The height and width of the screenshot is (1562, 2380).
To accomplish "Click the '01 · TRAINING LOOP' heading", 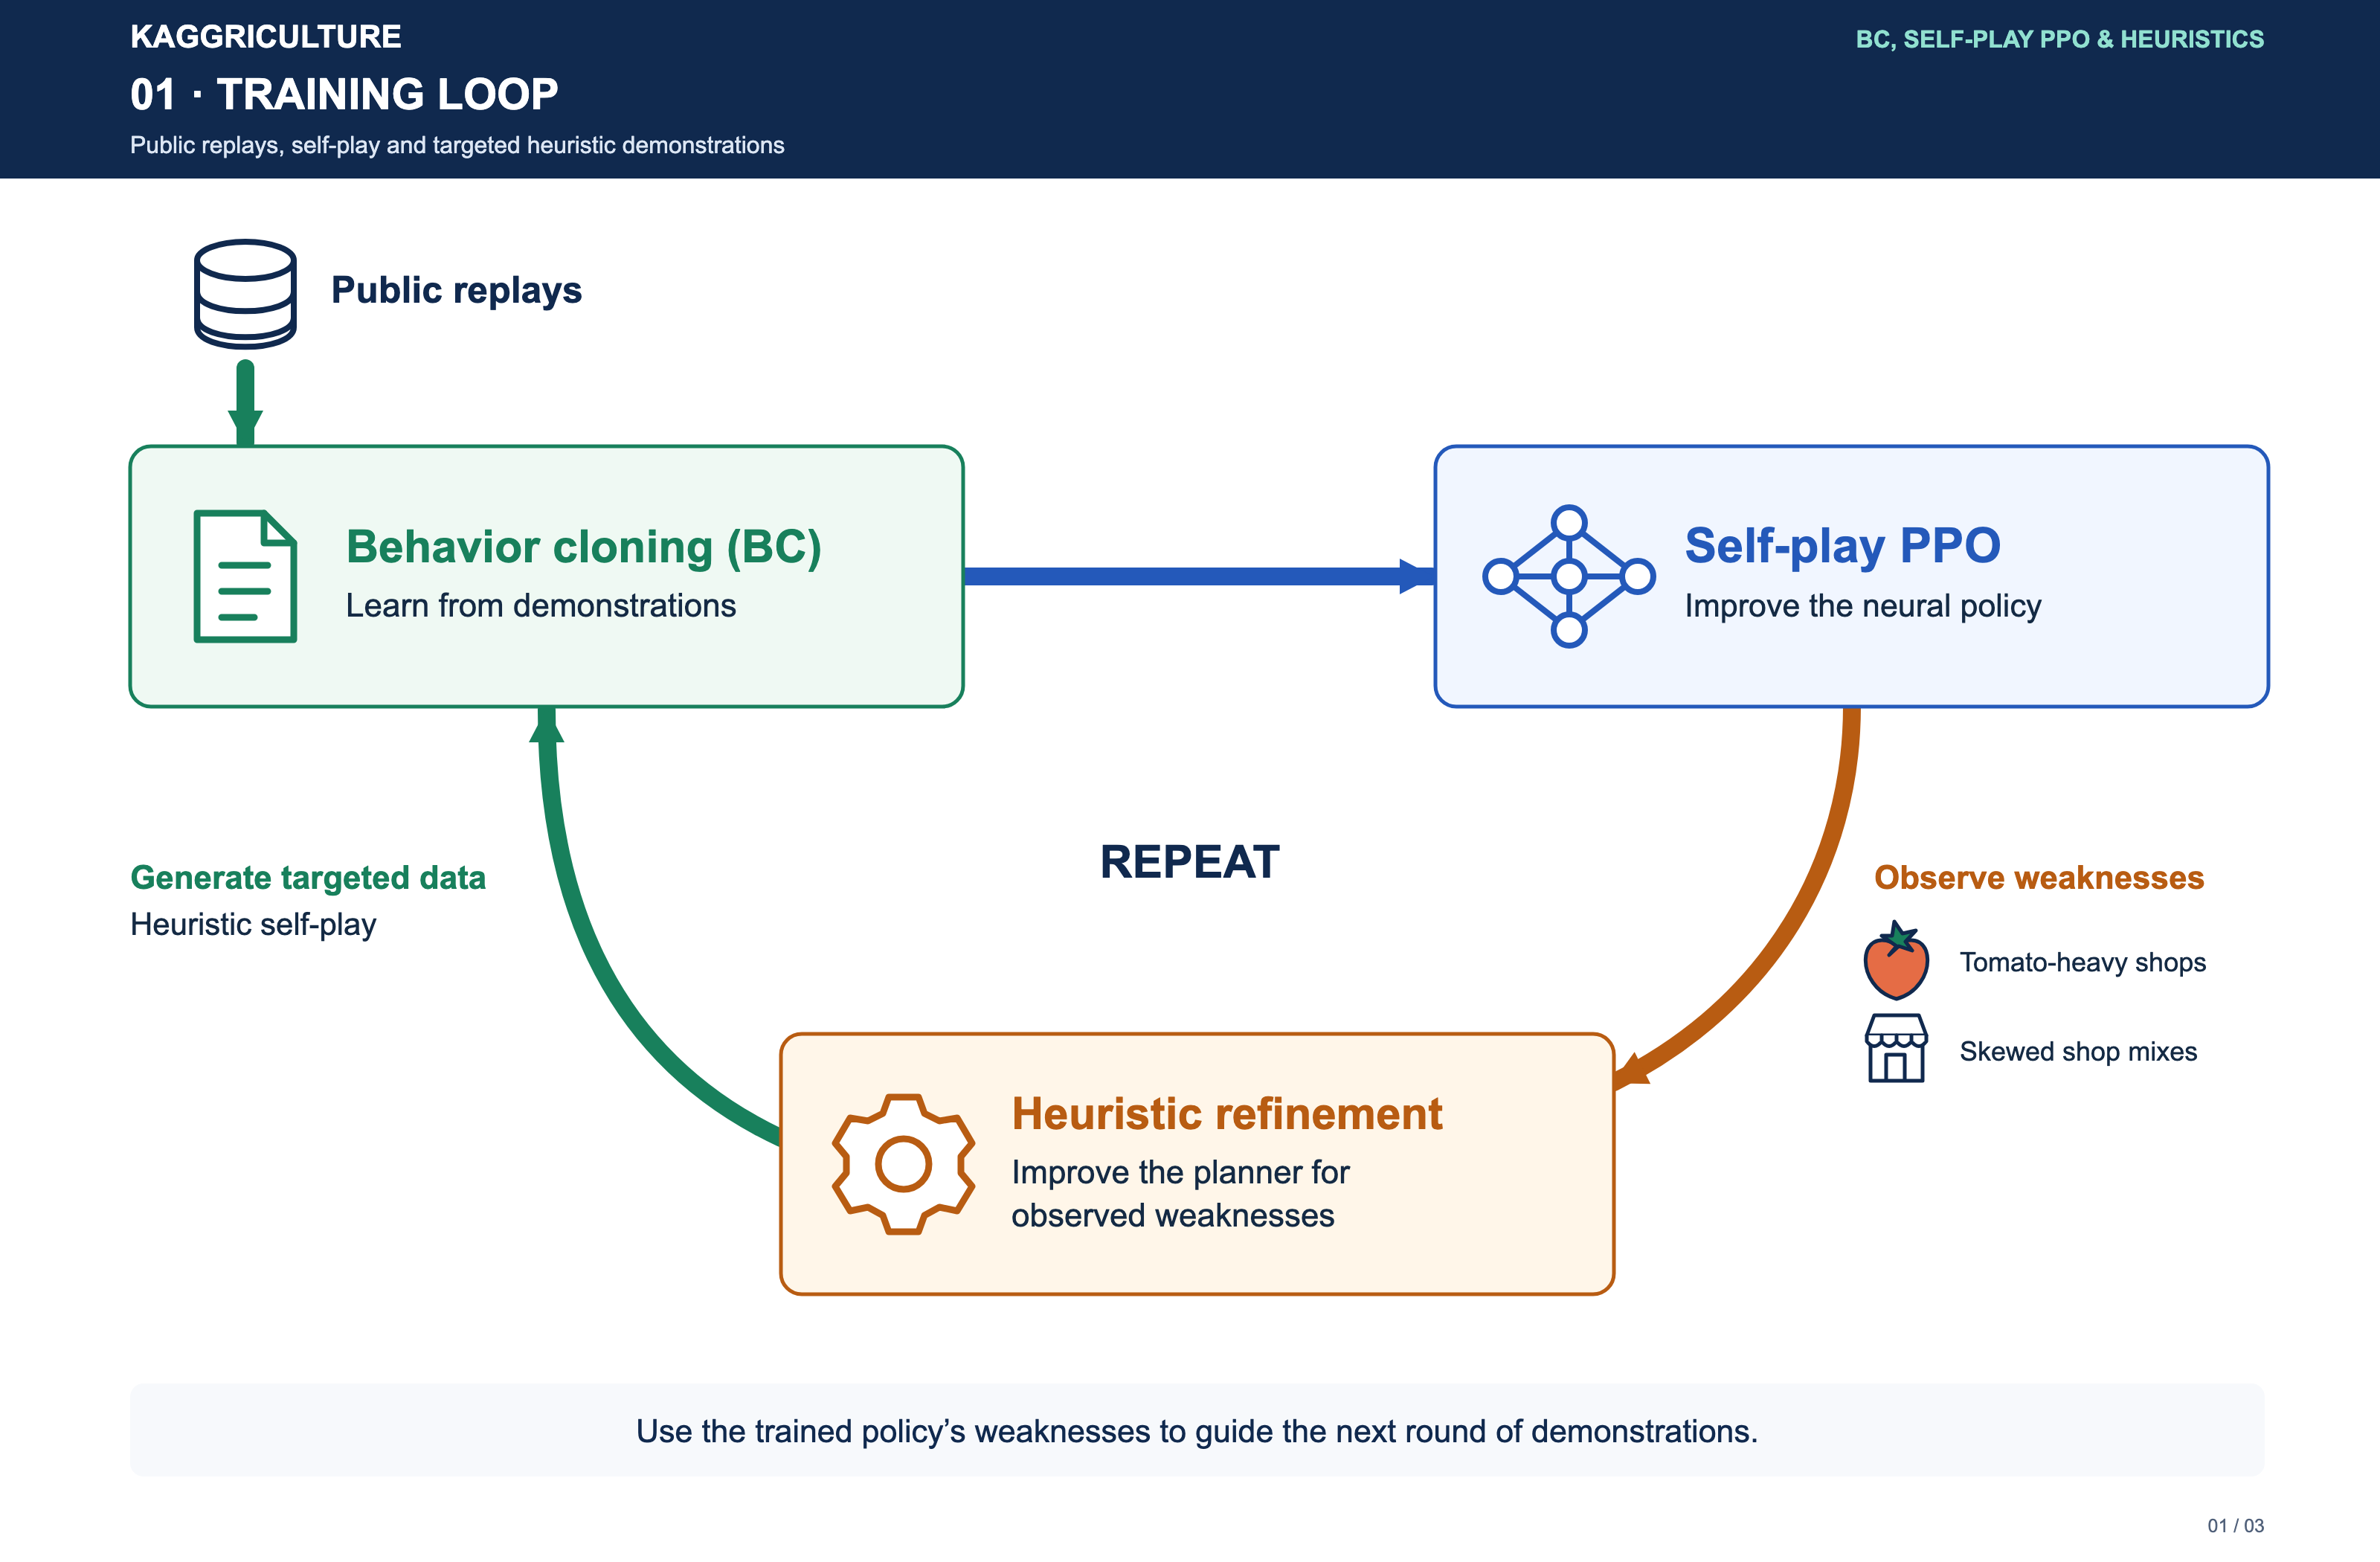I will click(344, 94).
